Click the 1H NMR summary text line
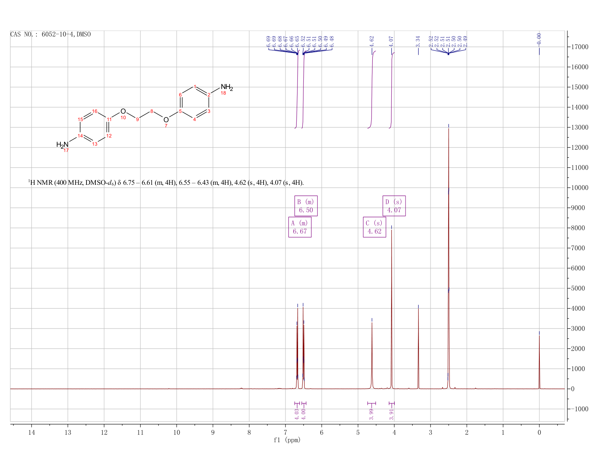Image resolution: width=615 pixels, height=475 pixels. tap(166, 183)
